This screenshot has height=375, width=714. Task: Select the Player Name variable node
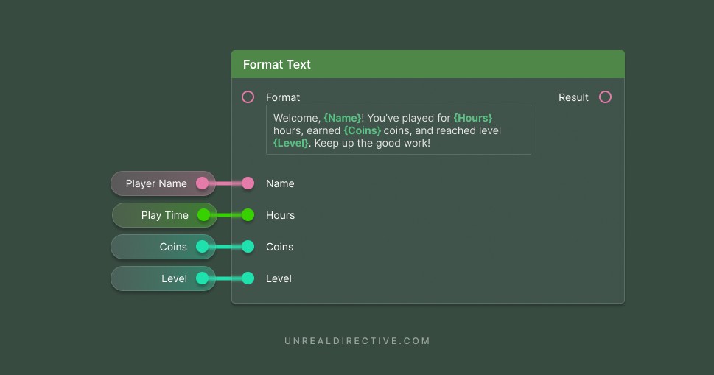155,183
